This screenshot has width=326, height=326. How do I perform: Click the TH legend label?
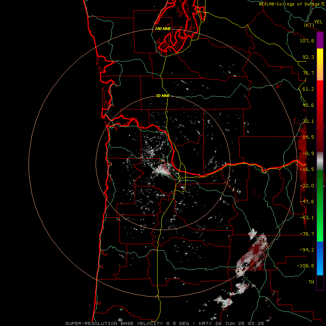click(x=311, y=282)
